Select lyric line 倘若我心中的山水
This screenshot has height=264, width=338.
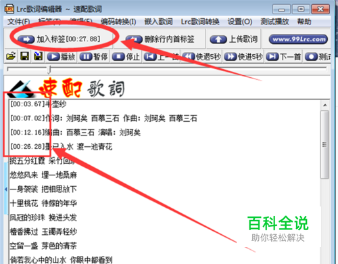pyautogui.click(x=61, y=260)
